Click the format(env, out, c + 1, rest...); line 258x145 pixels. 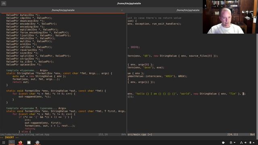pos(50,126)
